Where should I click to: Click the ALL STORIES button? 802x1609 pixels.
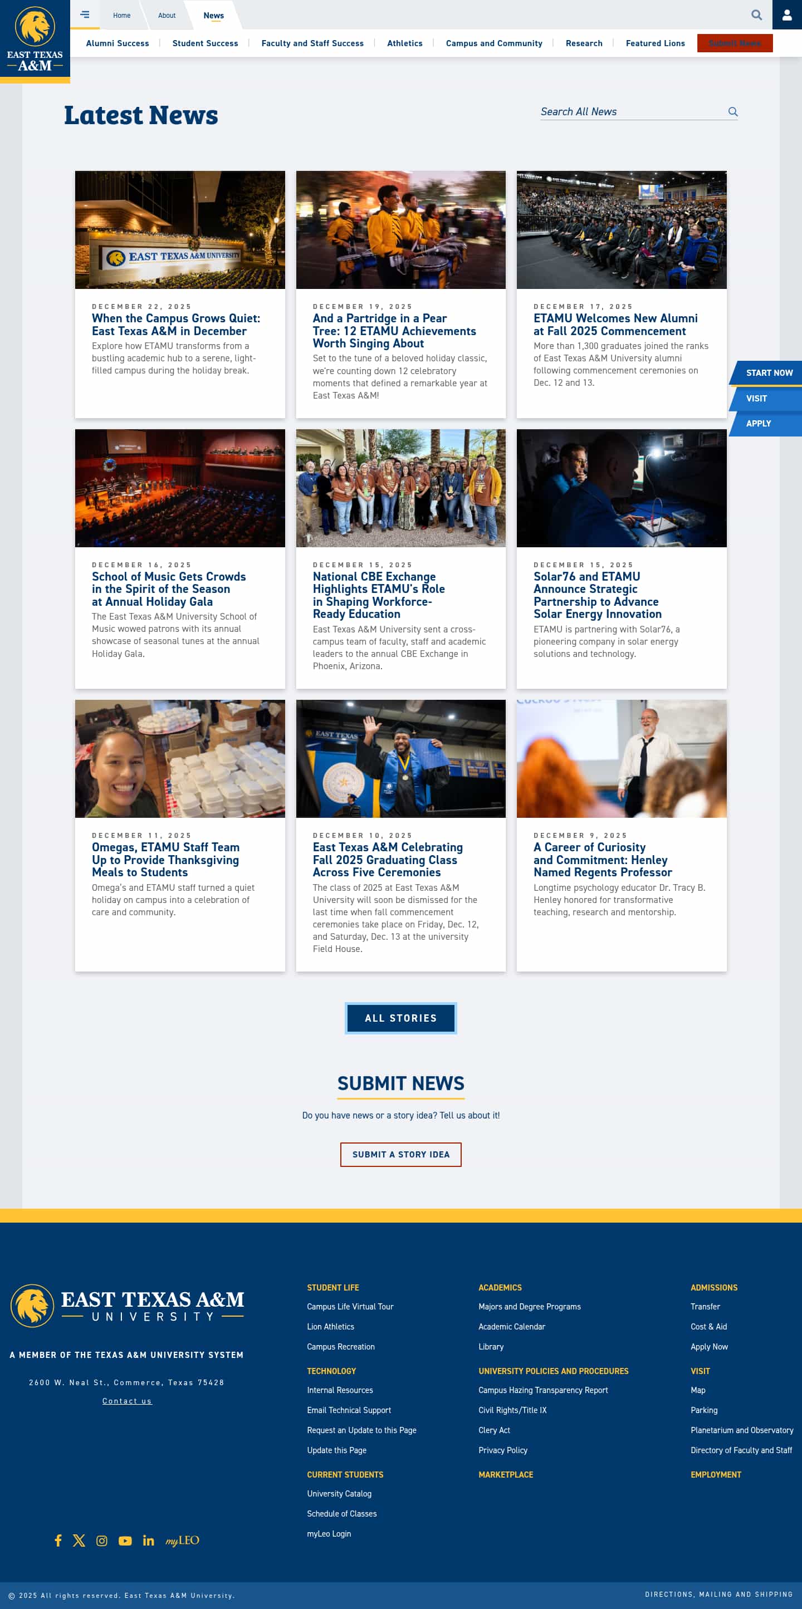(x=401, y=1018)
